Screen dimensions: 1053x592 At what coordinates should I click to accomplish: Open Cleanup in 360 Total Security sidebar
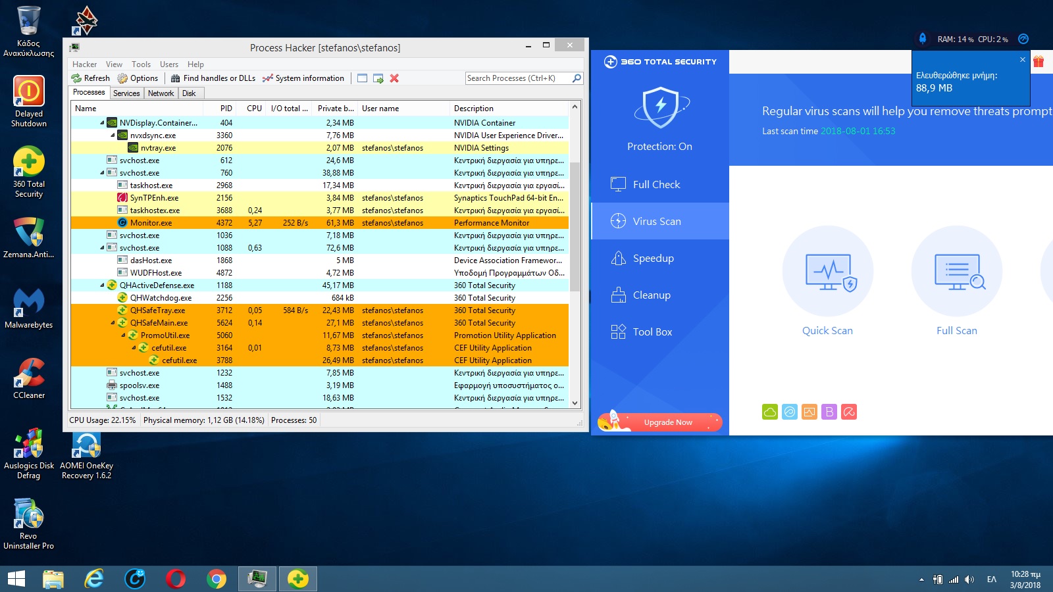[652, 295]
